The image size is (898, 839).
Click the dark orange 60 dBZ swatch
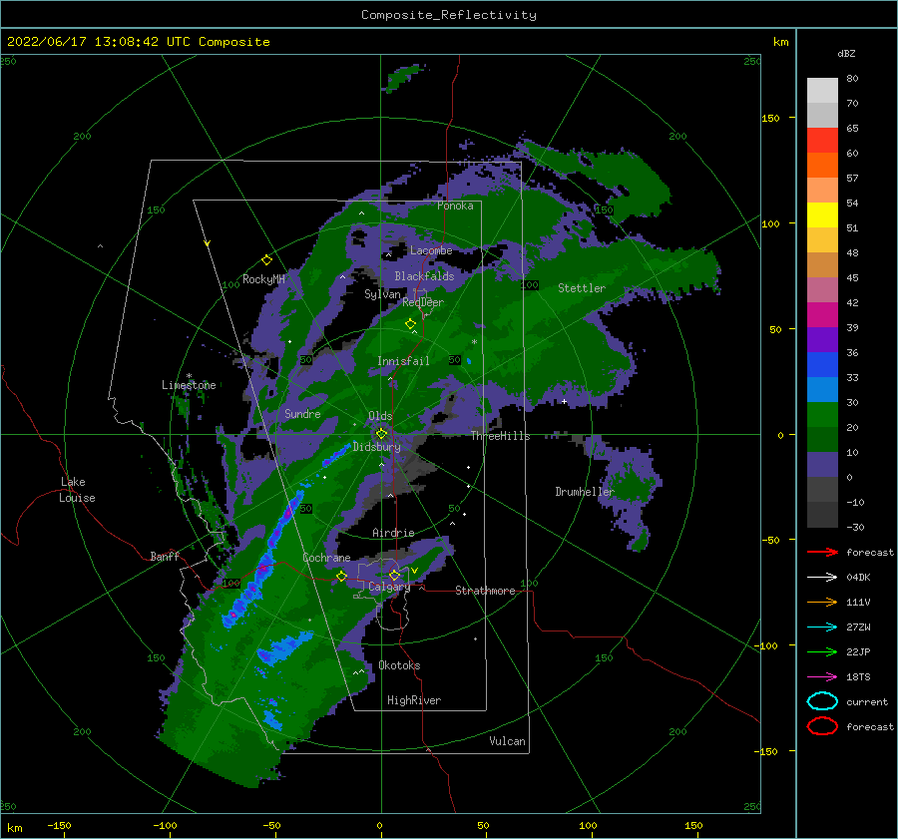(x=822, y=165)
